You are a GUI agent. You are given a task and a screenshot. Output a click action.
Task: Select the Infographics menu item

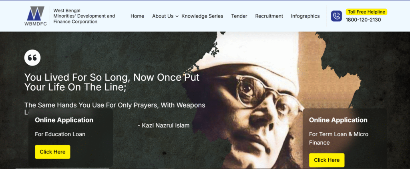click(x=305, y=16)
